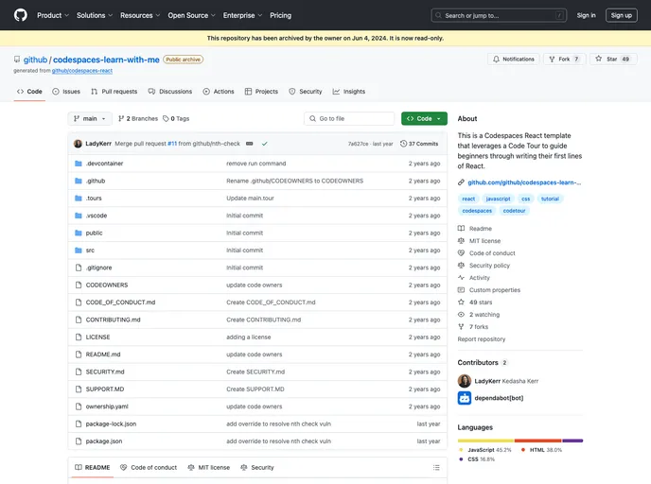The height and width of the screenshot is (484, 651).
Task: Open 37 Commits history
Action: click(419, 144)
